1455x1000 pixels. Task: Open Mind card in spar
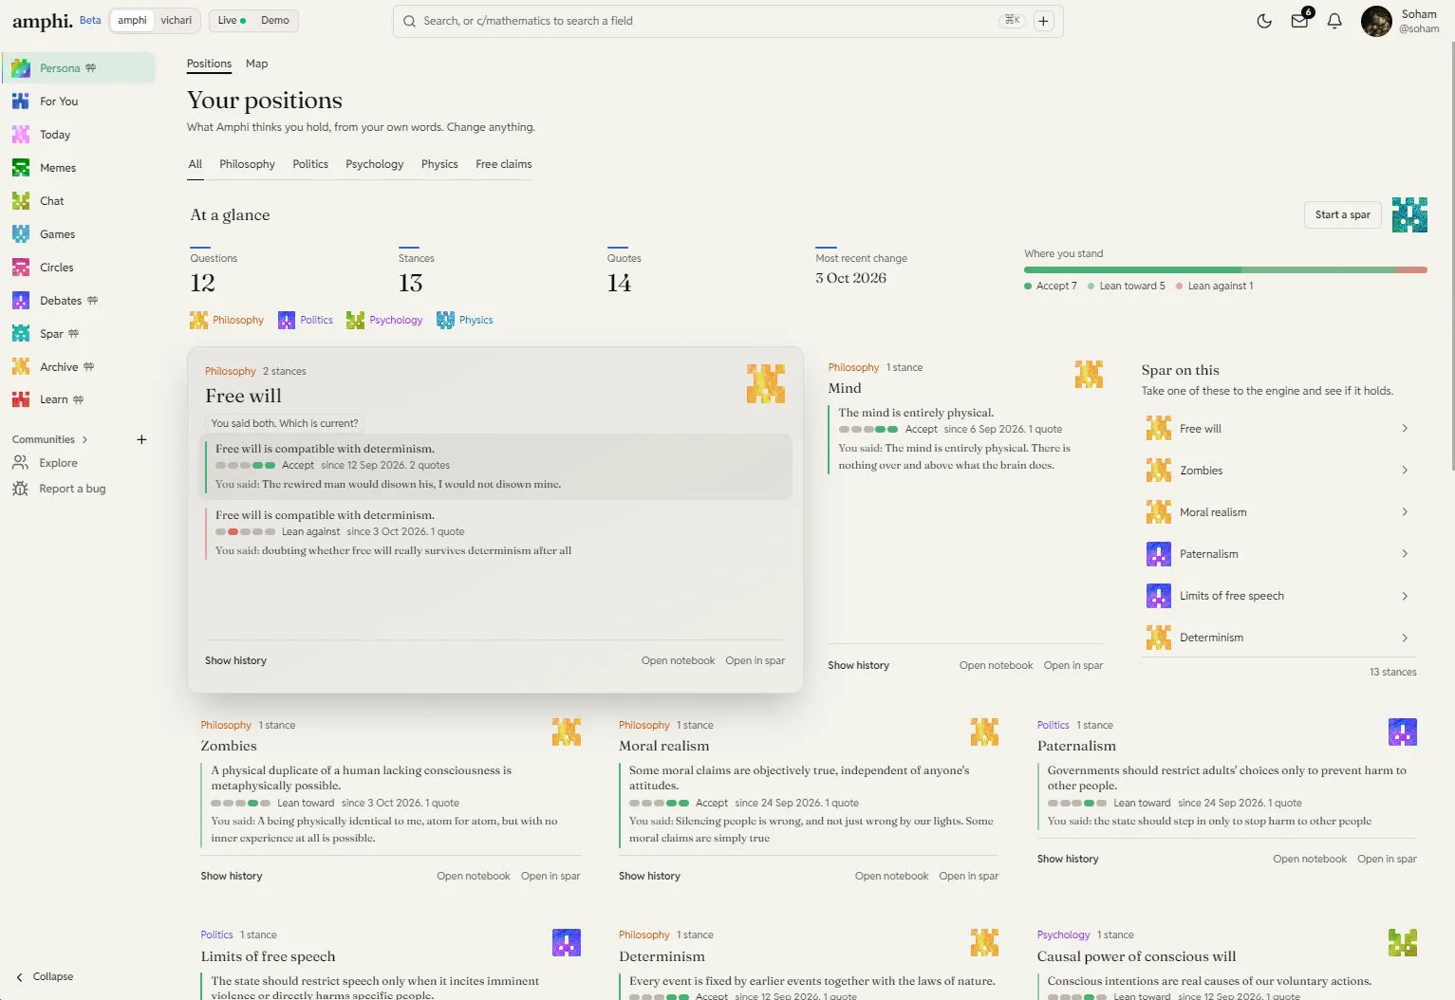(x=1073, y=665)
